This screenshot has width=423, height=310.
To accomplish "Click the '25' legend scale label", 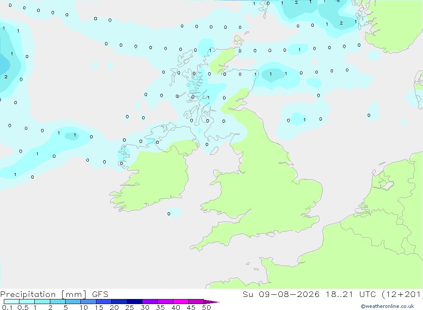I will click(x=129, y=307).
